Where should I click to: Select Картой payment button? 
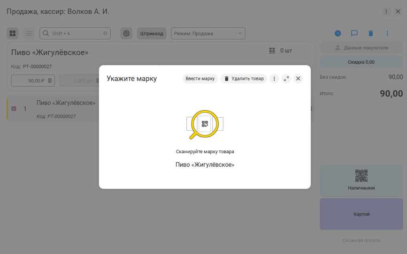point(361,214)
